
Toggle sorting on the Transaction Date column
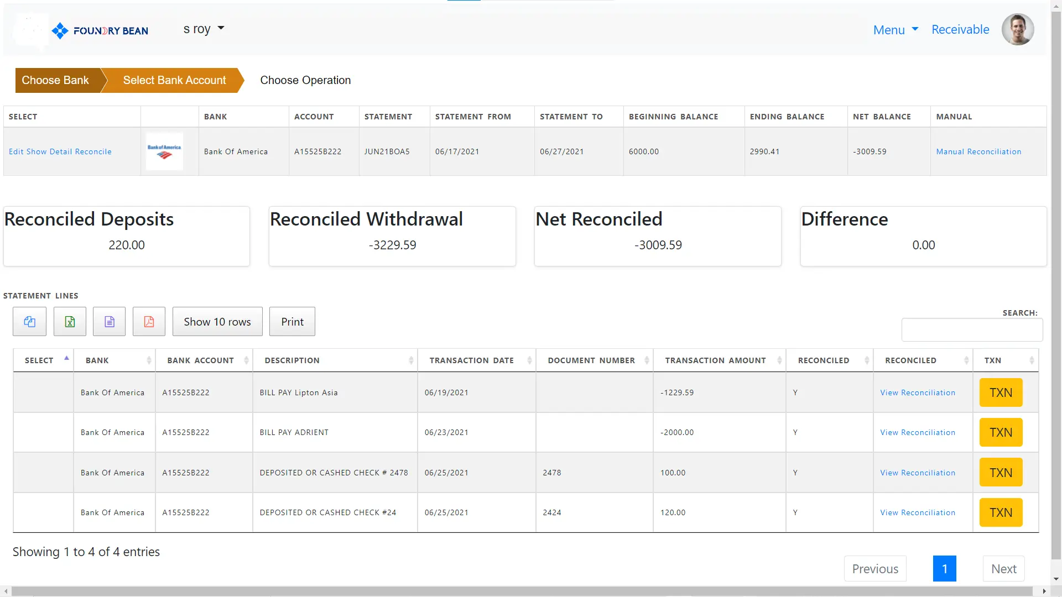(x=471, y=360)
